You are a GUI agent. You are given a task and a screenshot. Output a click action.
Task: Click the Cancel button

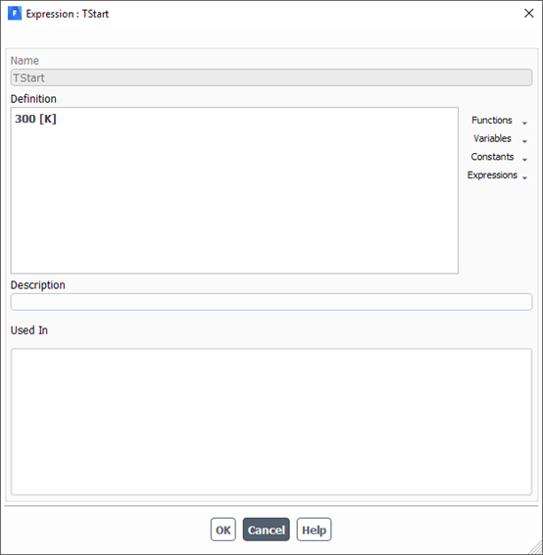coord(266,530)
